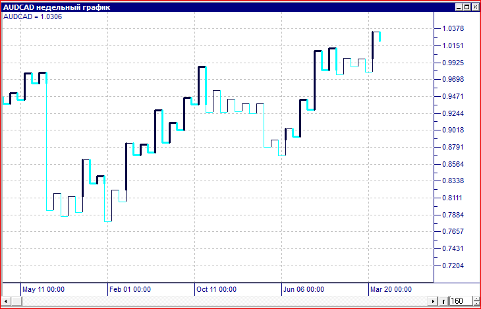Click the 'Jun 06 00:00' date label

pyautogui.click(x=304, y=289)
